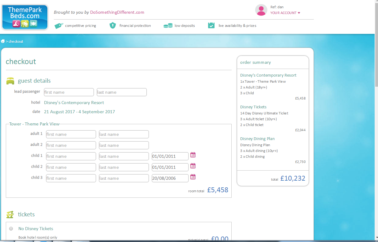Click Disney Tickets heading in order summary
Viewport: 378px width, 242px height.
(253, 107)
